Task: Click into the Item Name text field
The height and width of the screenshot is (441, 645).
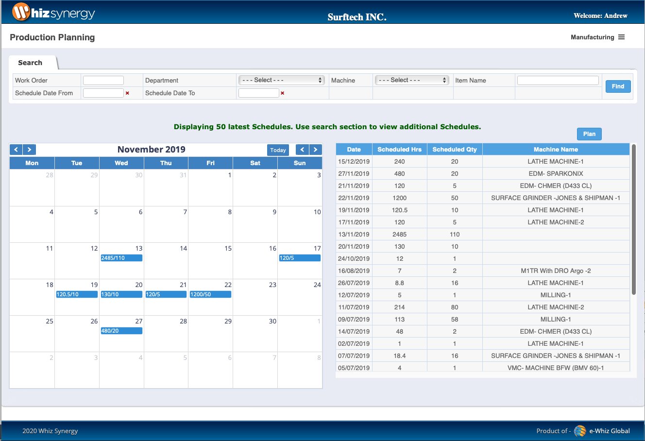Action: coord(558,80)
